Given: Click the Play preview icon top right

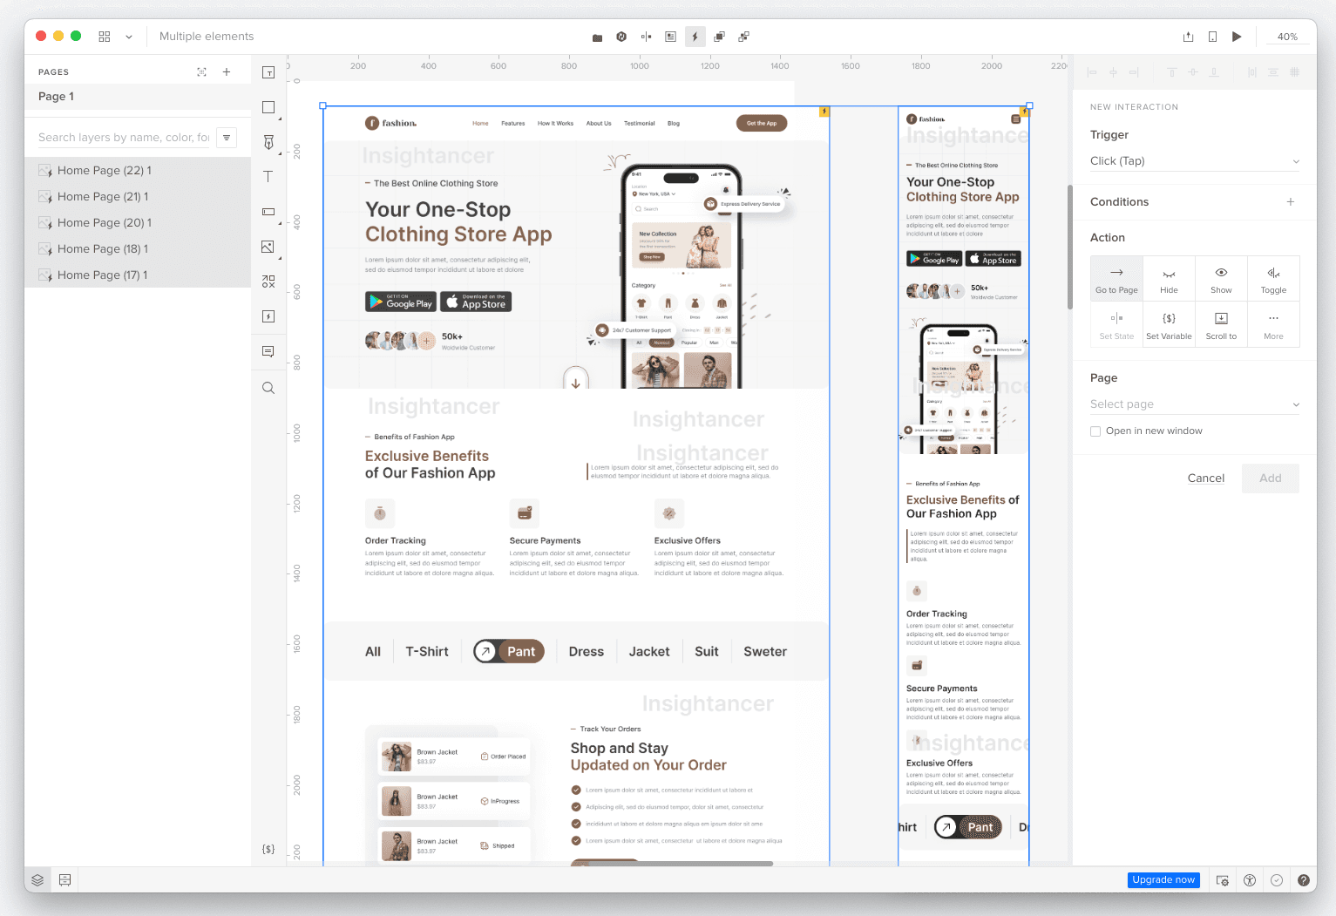Looking at the screenshot, I should pyautogui.click(x=1237, y=37).
